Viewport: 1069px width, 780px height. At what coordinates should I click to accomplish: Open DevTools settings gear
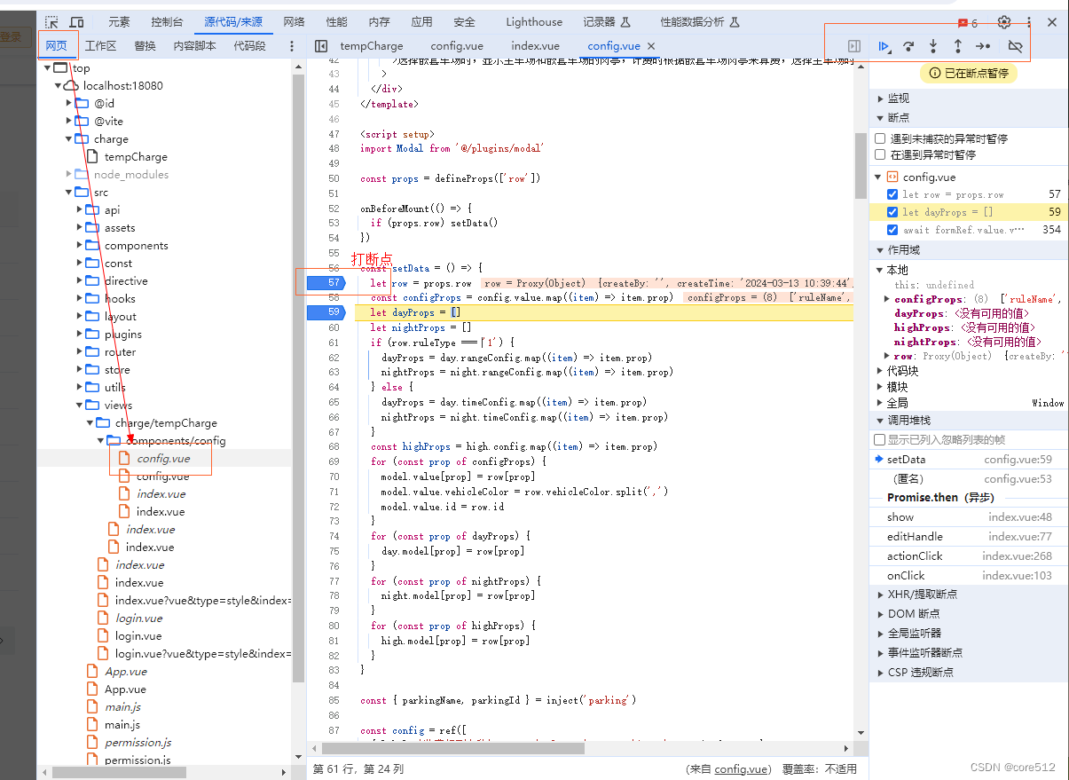[x=1004, y=22]
